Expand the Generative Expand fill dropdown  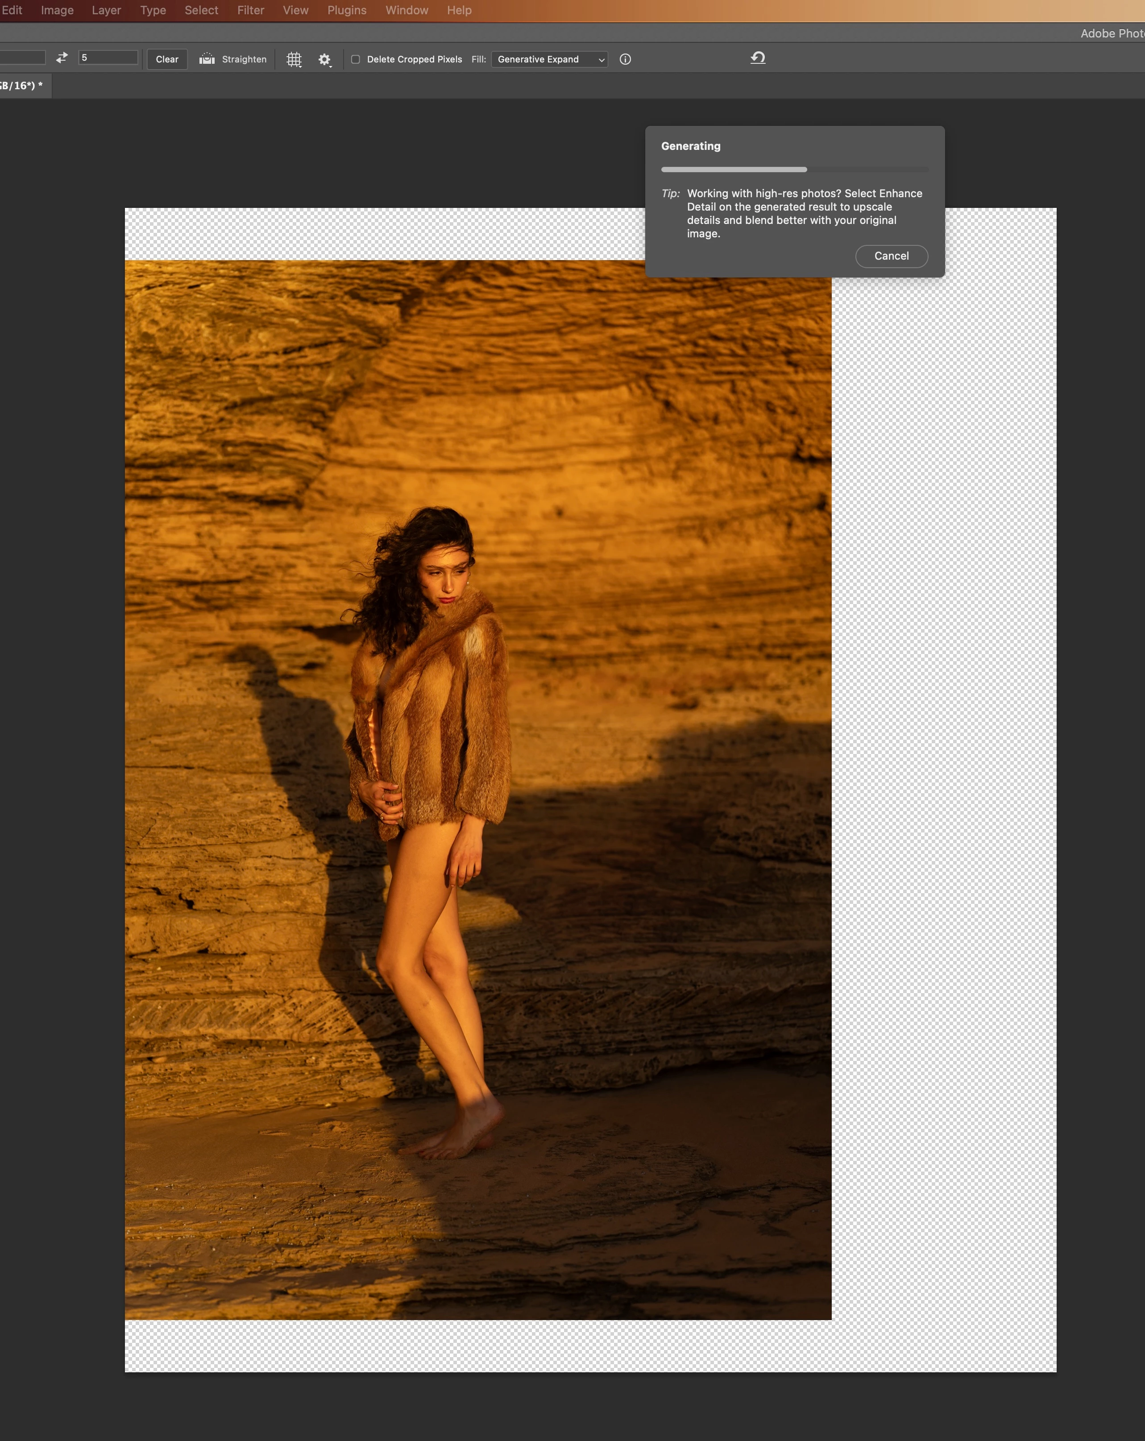[549, 59]
